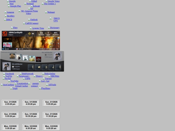Open the AllTrails link
The image size is (175, 131).
[51, 85]
